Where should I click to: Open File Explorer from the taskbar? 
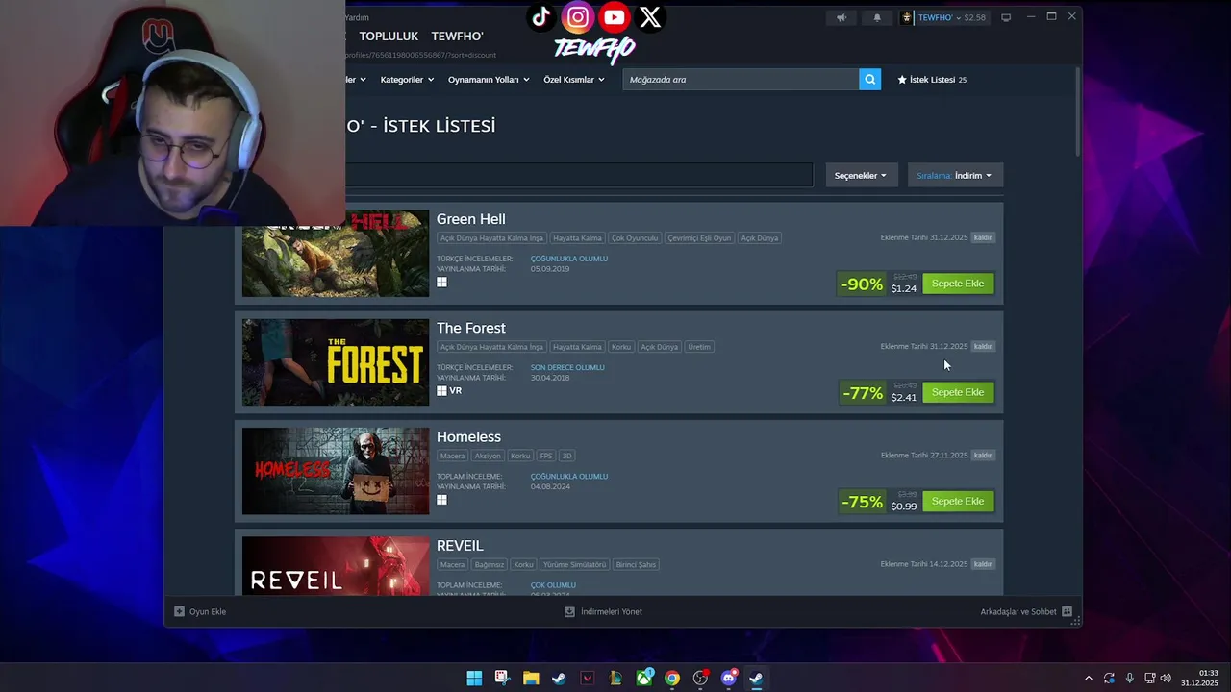(531, 679)
